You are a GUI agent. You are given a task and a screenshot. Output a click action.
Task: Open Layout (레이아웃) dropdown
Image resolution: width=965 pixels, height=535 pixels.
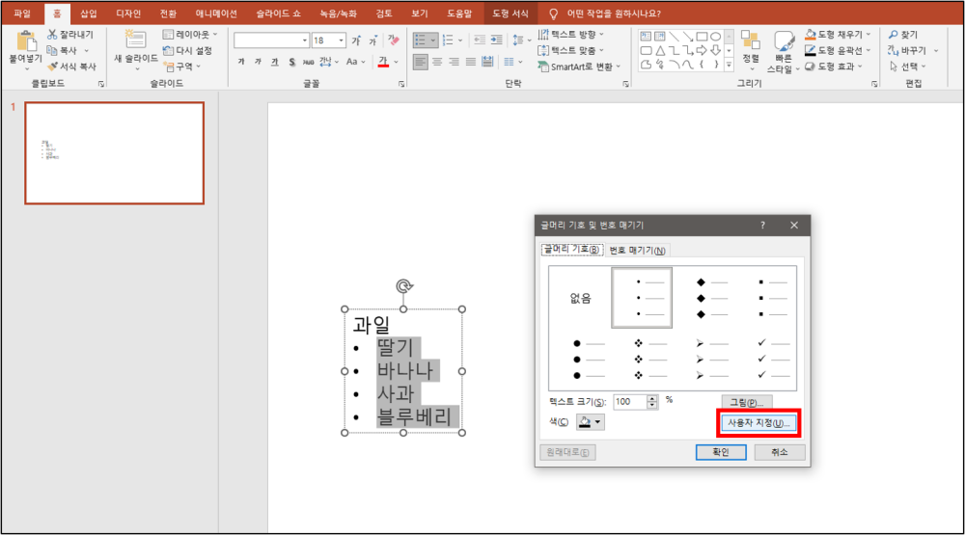click(x=190, y=35)
